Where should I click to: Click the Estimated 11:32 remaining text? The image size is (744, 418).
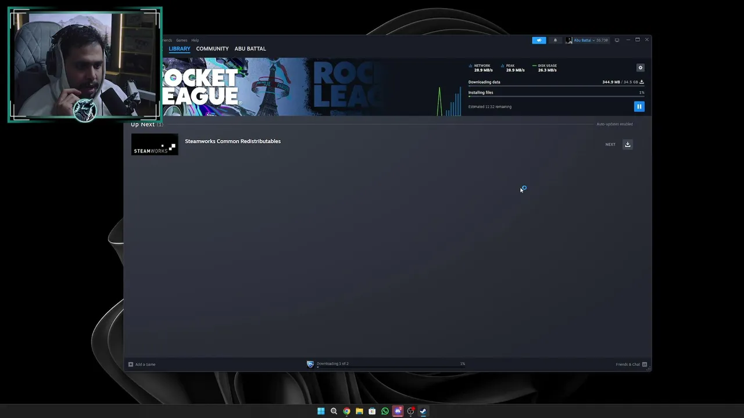click(490, 107)
